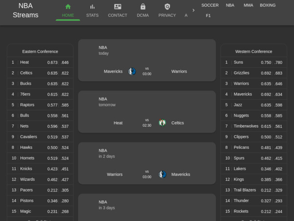Click the NBA Streams site title
Image resolution: width=294 pixels, height=221 pixels.
(25, 10)
